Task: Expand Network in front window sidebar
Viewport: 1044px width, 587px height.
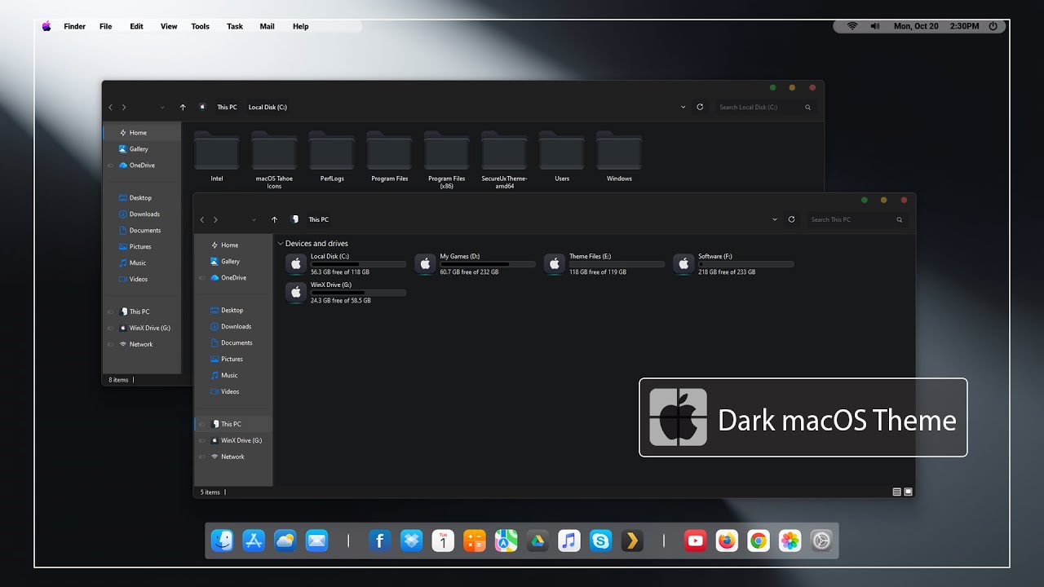Action: click(x=202, y=457)
